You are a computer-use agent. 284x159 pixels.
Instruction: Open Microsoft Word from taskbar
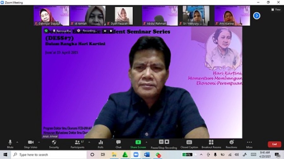(147, 155)
